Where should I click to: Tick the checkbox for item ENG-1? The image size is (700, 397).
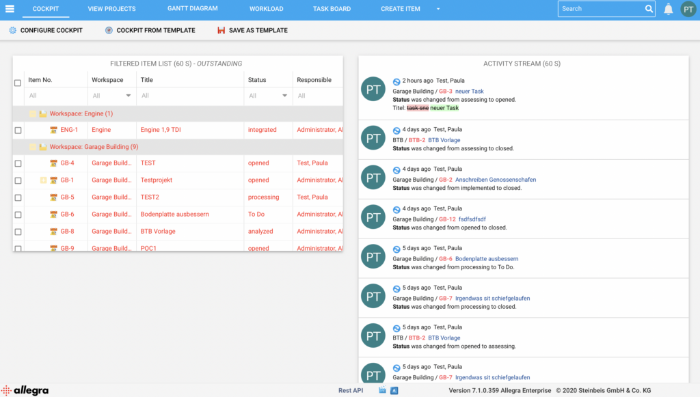click(18, 130)
